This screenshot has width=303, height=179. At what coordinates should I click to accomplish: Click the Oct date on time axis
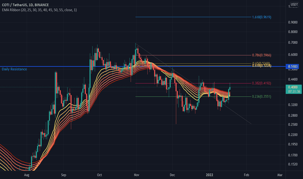click(x=99, y=175)
